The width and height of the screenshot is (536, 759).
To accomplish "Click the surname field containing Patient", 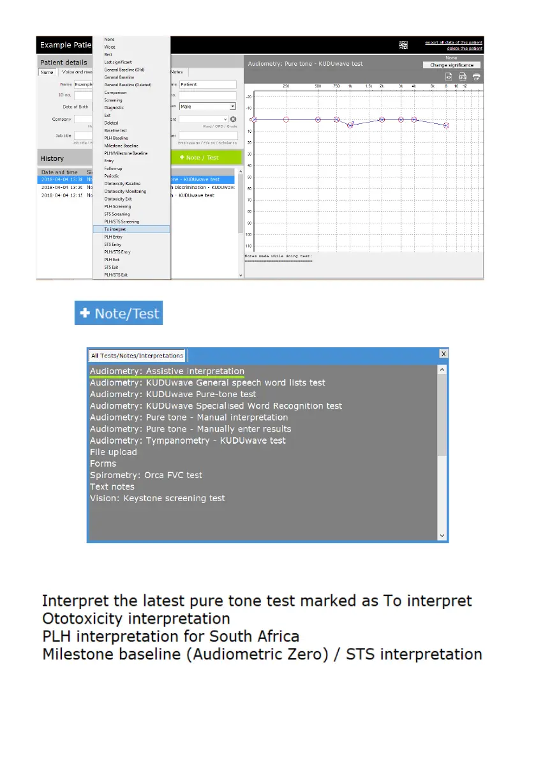I will pos(207,84).
